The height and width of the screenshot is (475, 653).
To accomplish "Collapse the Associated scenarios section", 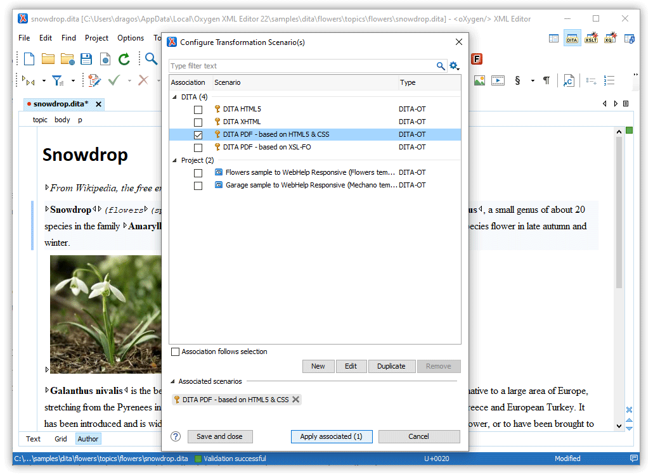I will [172, 381].
